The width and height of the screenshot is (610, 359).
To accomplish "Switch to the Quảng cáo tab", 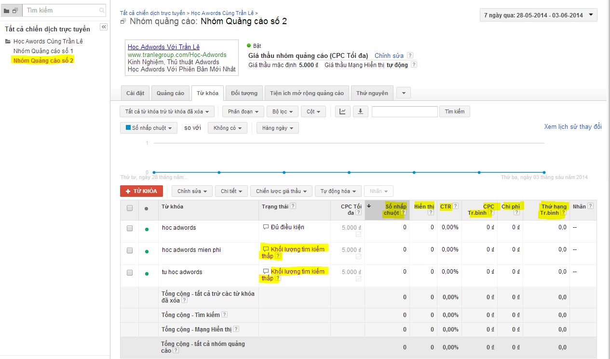I will (x=170, y=93).
